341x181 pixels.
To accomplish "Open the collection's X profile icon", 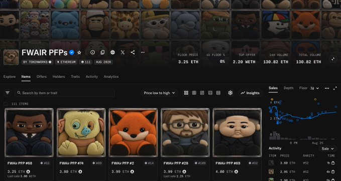I will tap(123, 52).
